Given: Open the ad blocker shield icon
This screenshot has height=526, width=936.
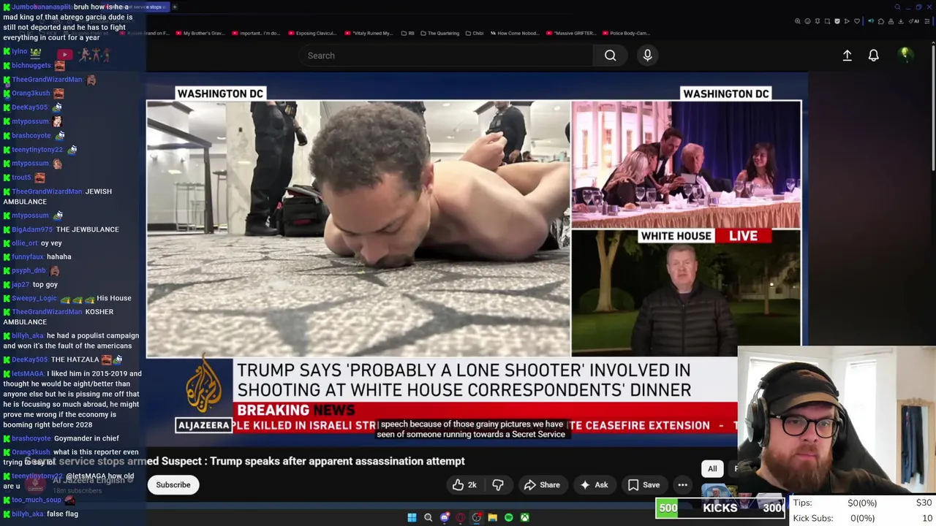Looking at the screenshot, I should point(837,21).
